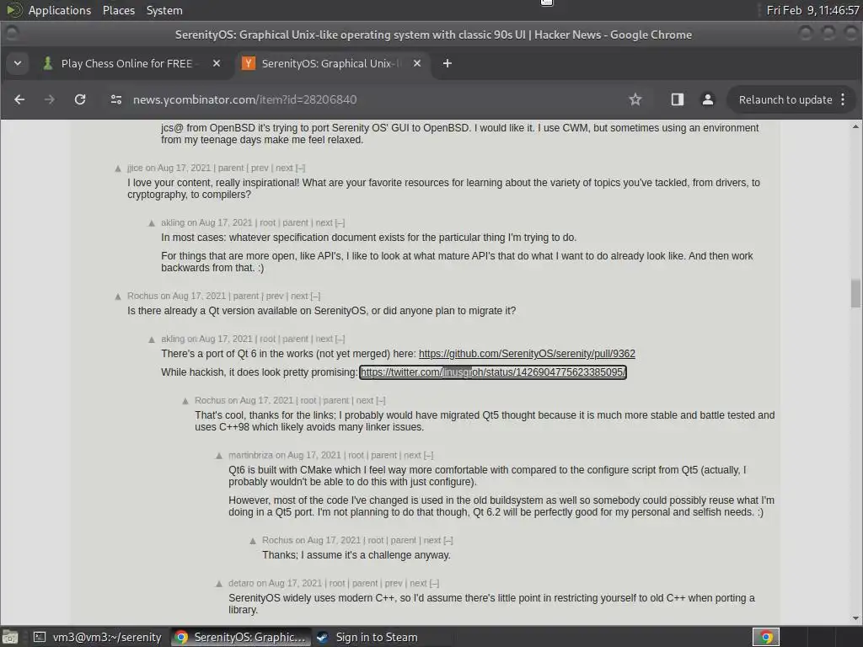Image resolution: width=863 pixels, height=647 pixels.
Task: Collapse akling's Qt 6 port comment
Action: coord(340,339)
